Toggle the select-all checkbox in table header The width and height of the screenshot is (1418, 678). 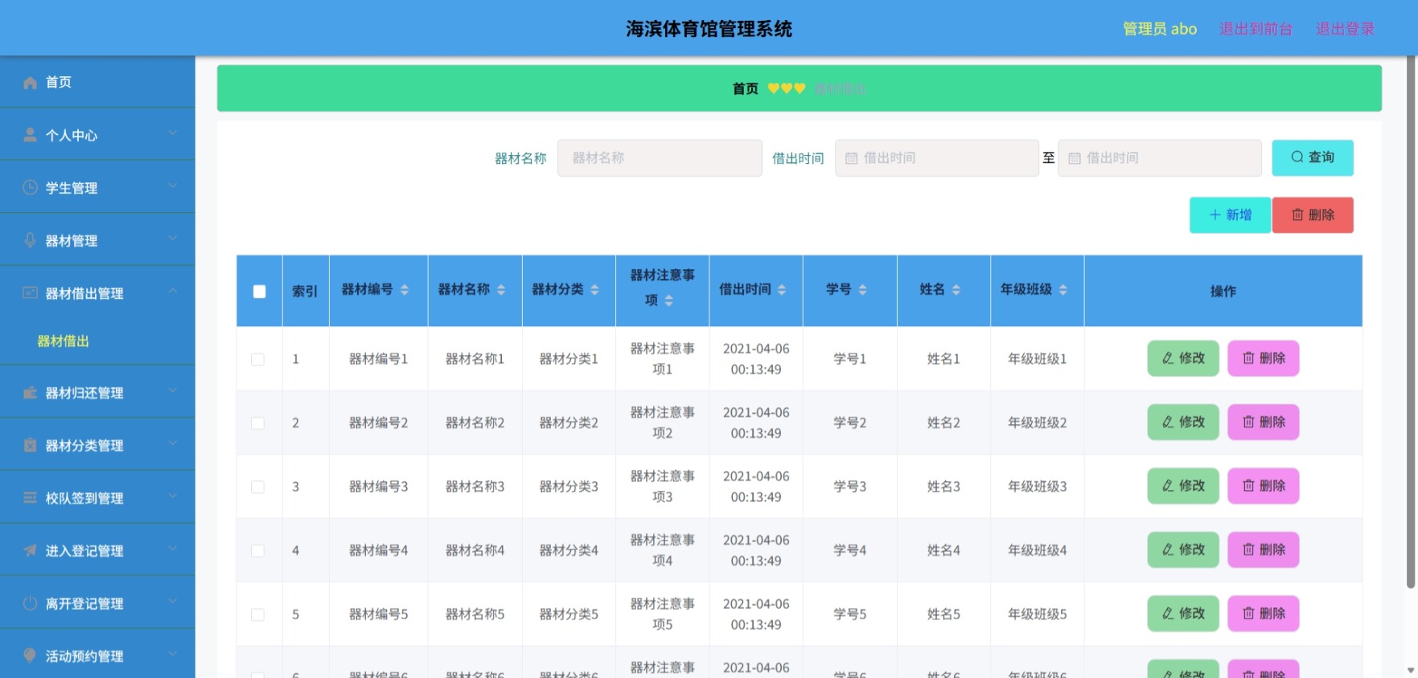click(259, 292)
